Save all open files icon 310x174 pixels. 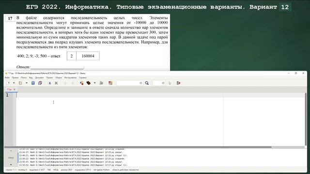[x=40, y=83]
